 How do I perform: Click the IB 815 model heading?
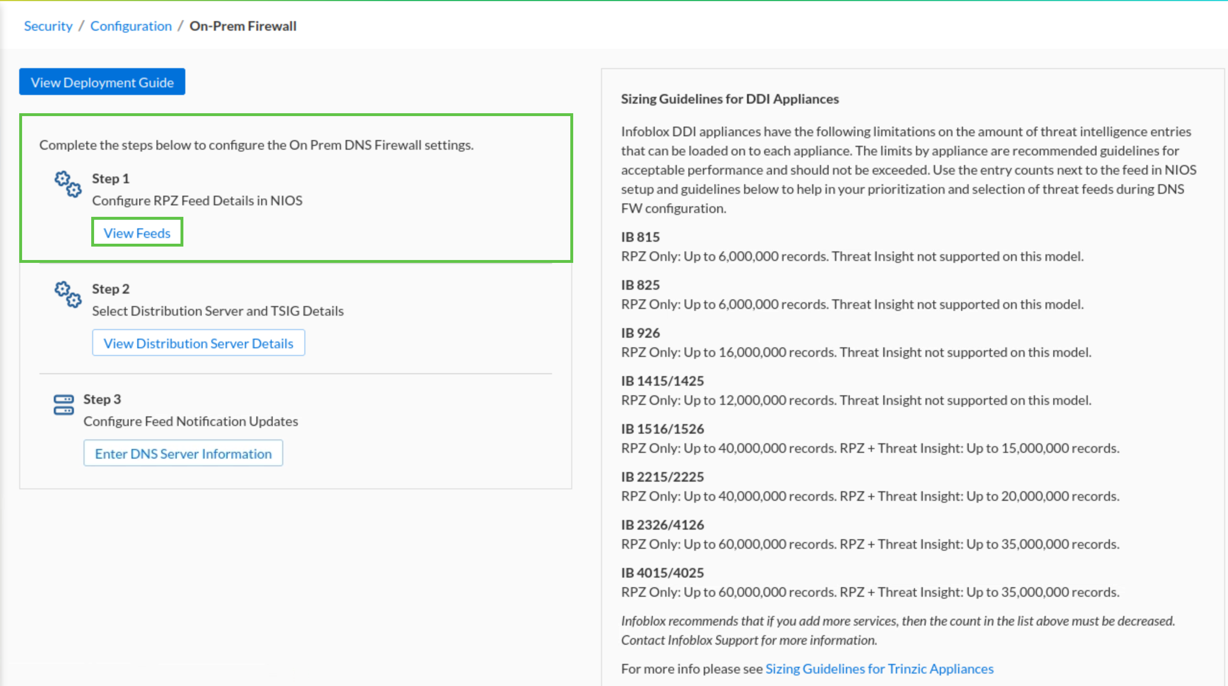tap(640, 237)
